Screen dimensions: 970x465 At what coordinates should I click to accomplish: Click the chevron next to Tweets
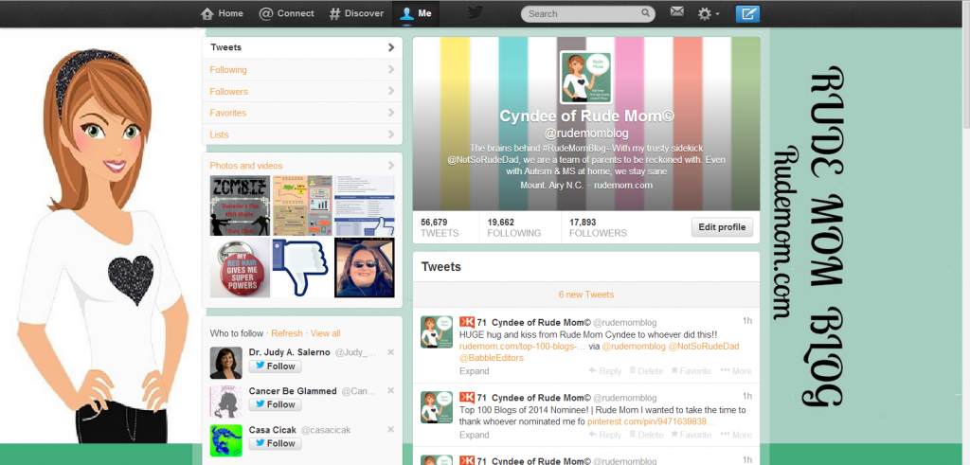[391, 47]
